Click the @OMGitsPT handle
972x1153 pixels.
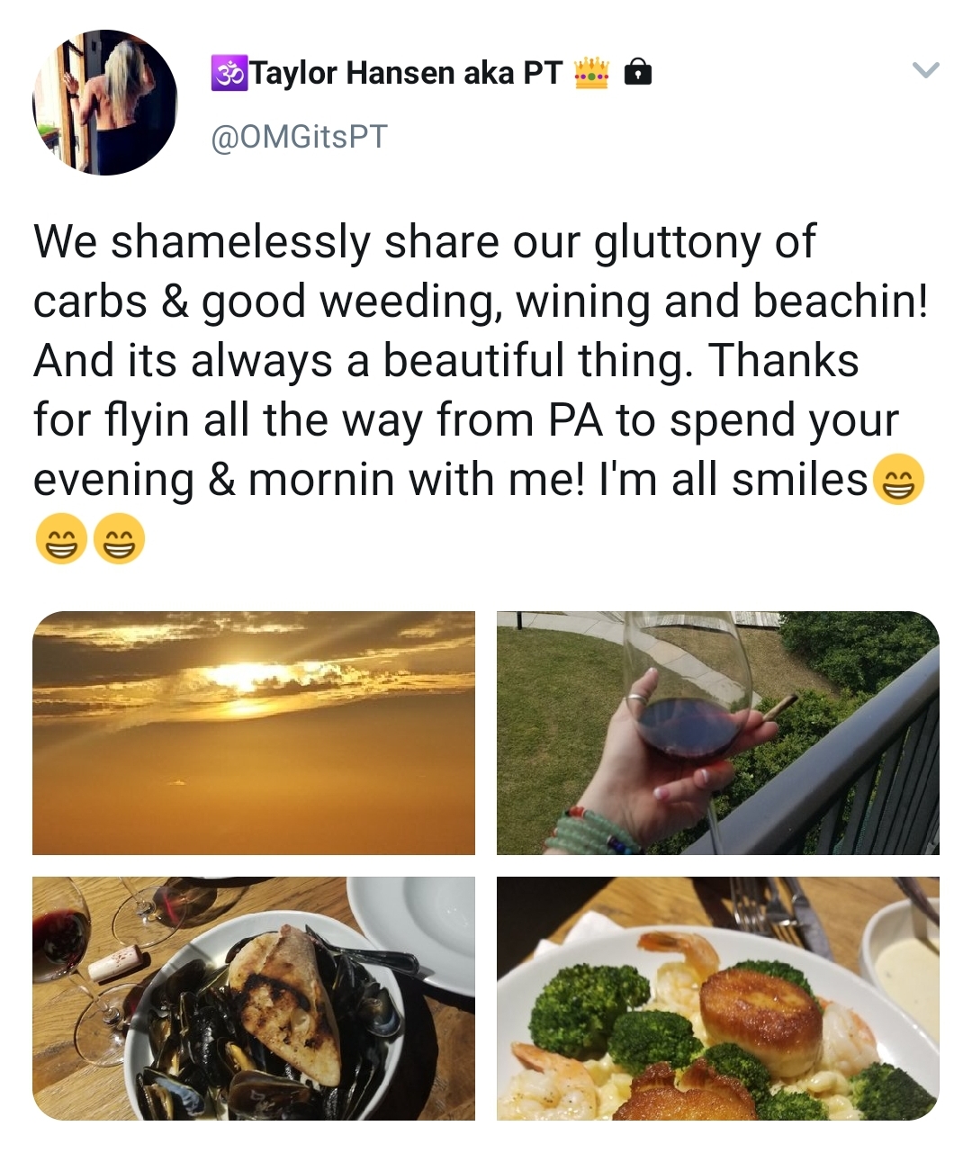(299, 137)
